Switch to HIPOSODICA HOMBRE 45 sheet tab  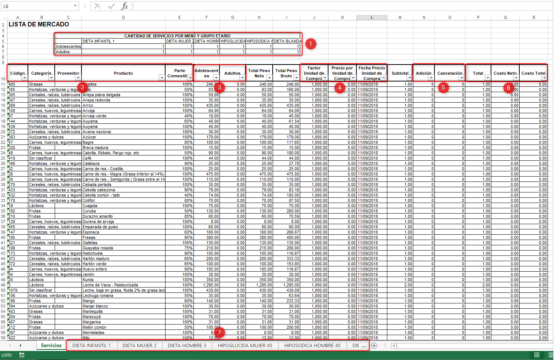tap(312, 346)
